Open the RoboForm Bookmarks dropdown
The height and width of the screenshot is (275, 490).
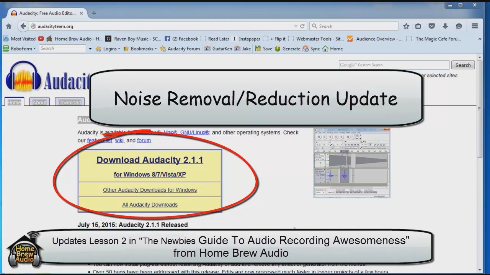(x=140, y=49)
